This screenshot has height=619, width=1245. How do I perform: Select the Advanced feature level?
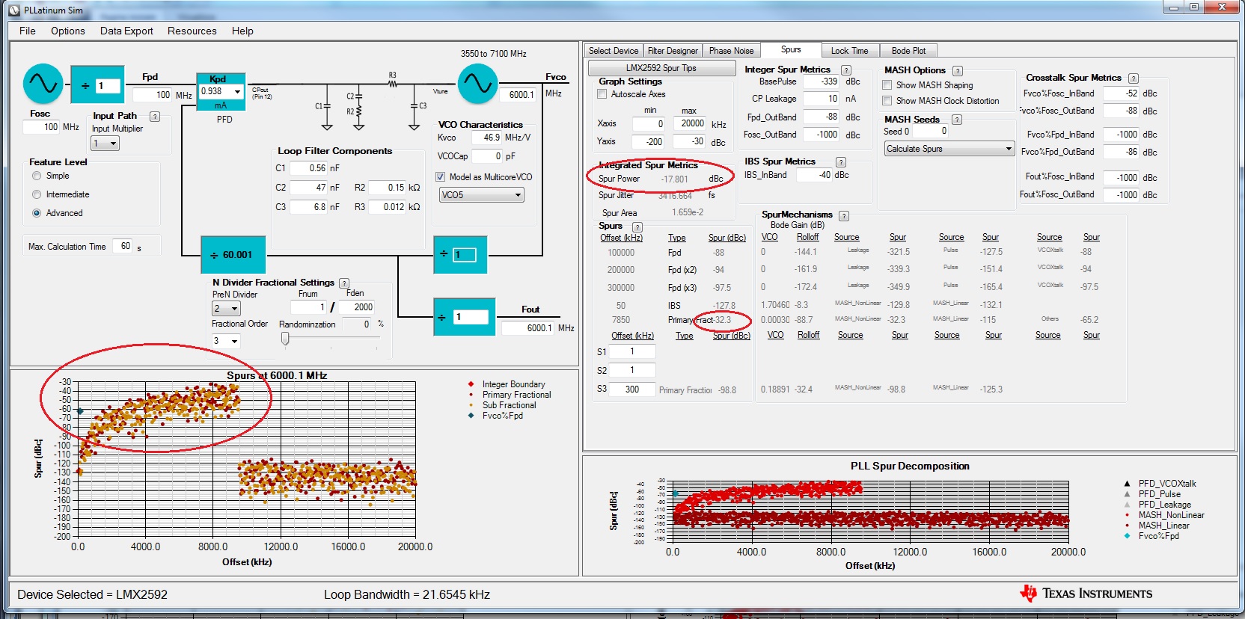click(37, 213)
